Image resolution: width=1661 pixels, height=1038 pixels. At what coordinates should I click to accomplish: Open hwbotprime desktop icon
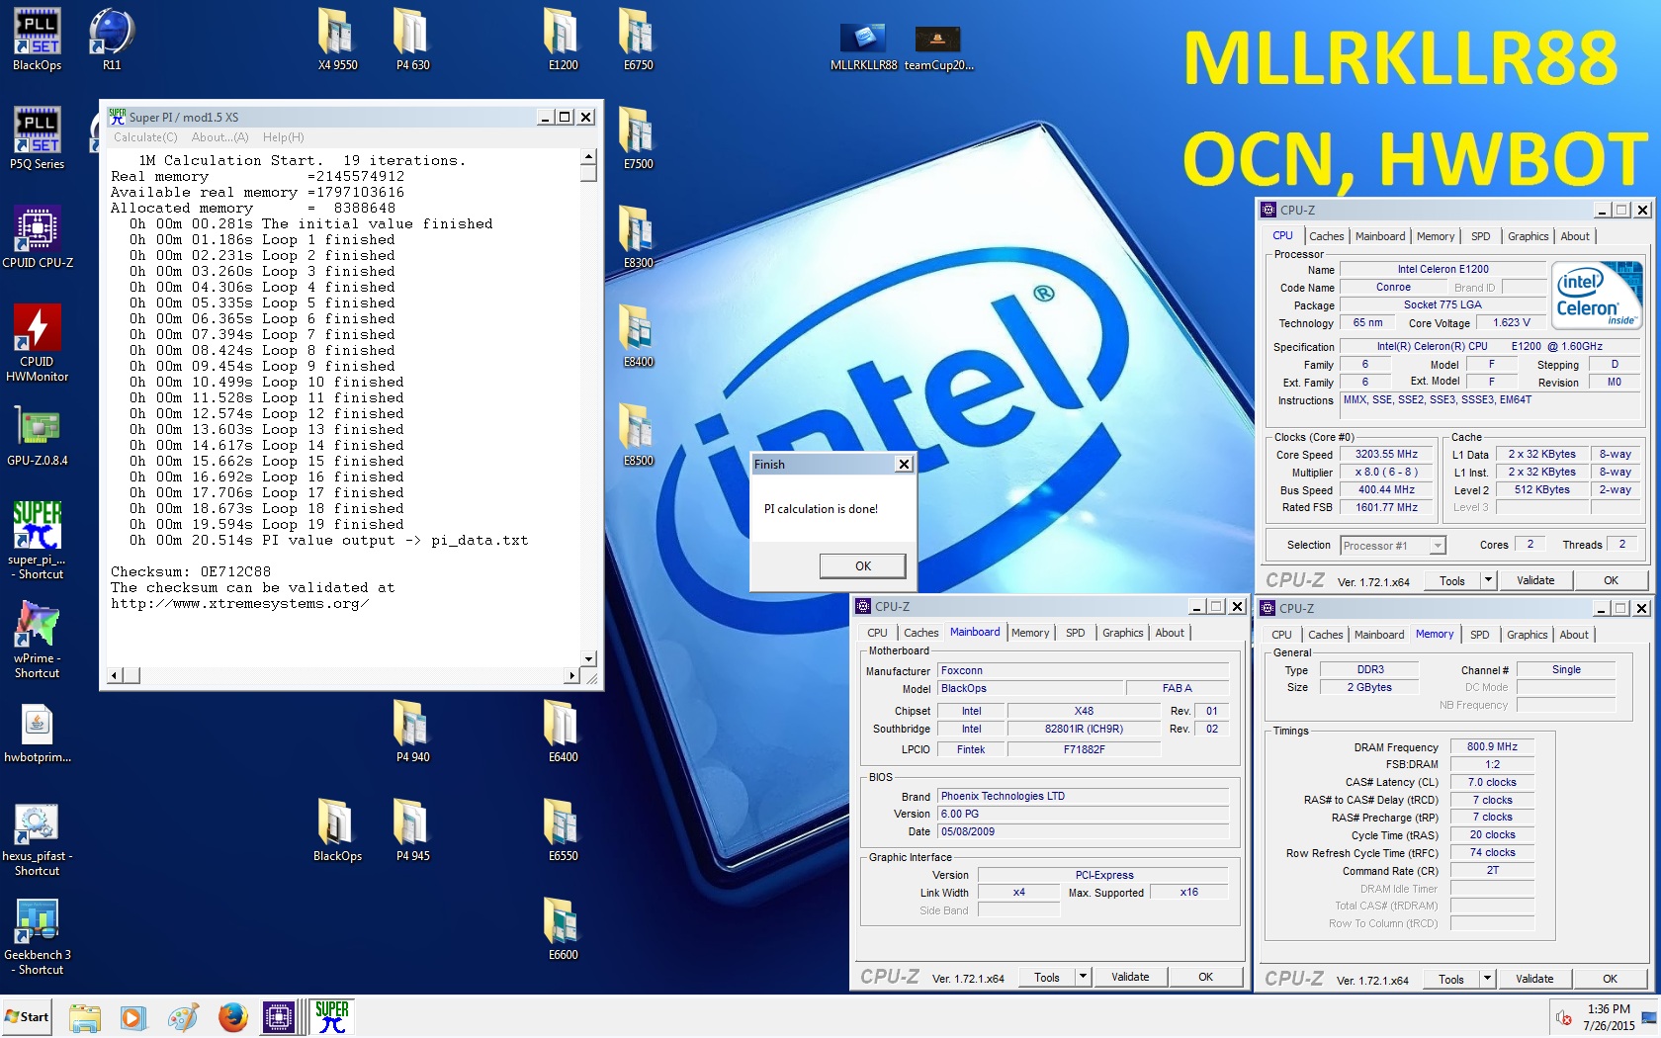pos(37,734)
